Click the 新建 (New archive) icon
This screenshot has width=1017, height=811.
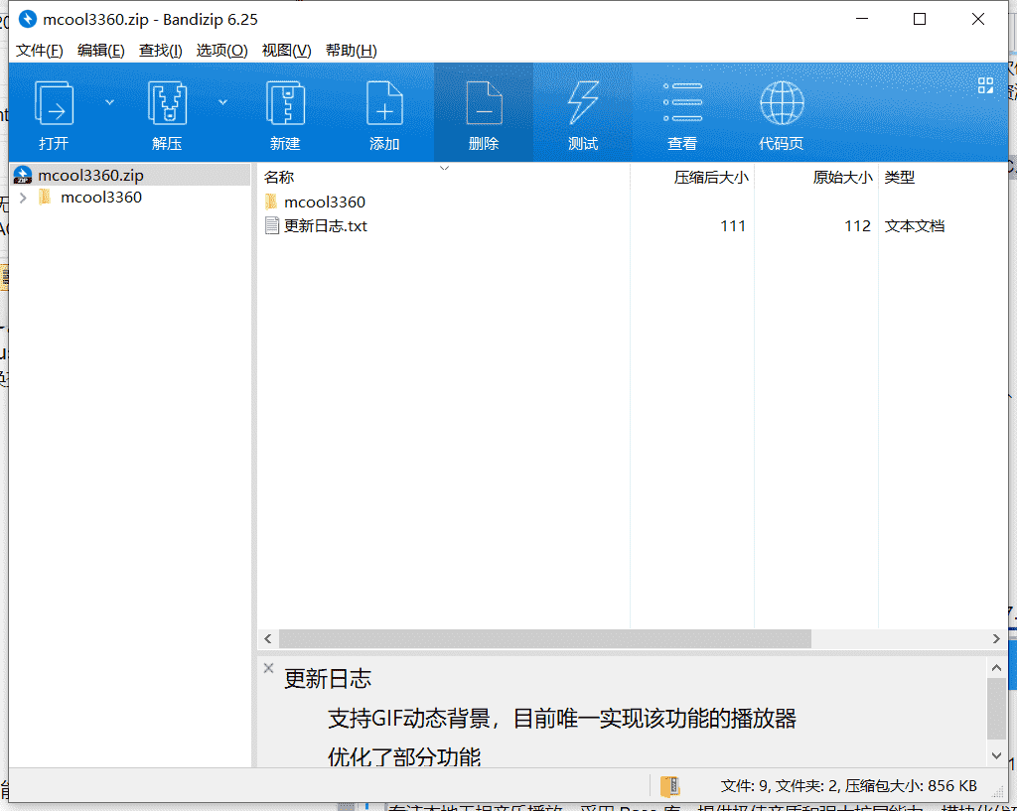285,102
